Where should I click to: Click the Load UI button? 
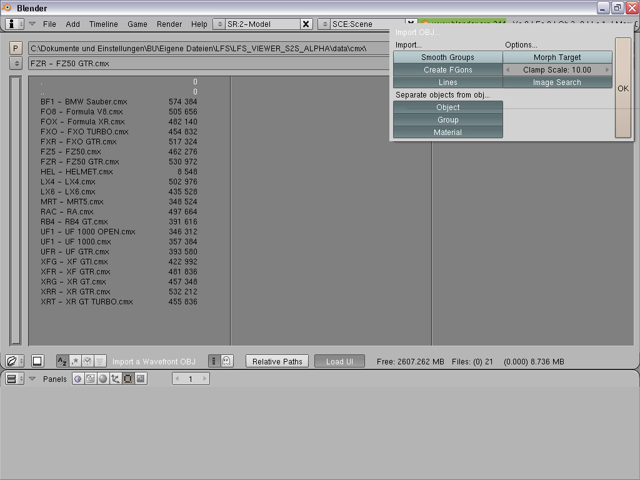[x=339, y=362]
